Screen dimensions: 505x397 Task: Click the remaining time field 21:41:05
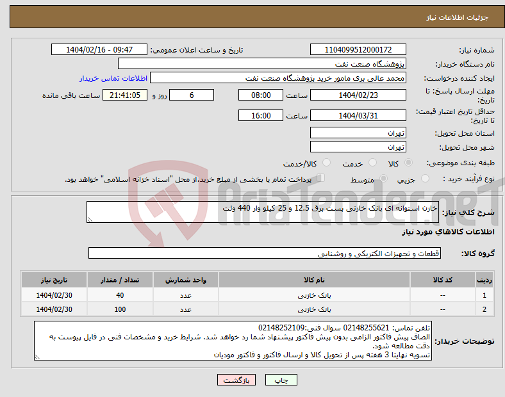[x=125, y=95]
